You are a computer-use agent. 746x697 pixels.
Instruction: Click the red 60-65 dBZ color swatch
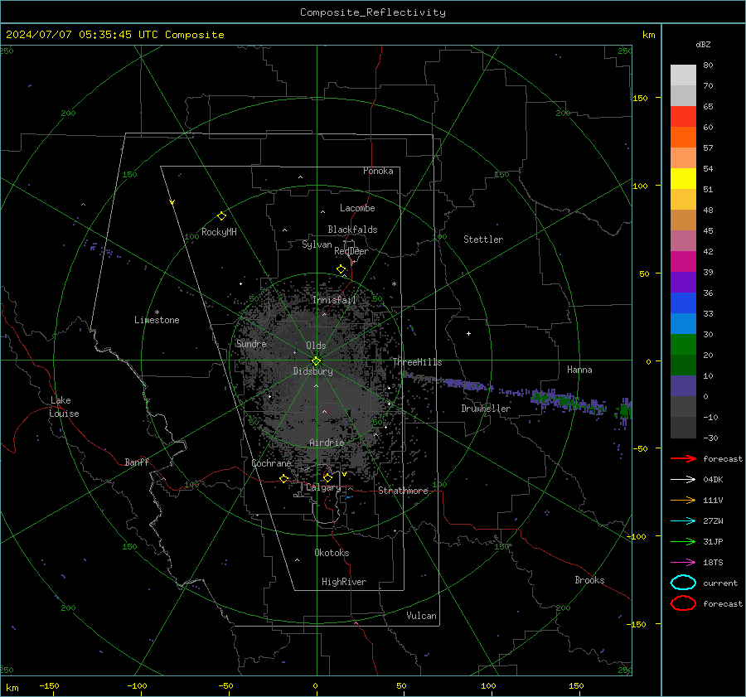coord(683,117)
